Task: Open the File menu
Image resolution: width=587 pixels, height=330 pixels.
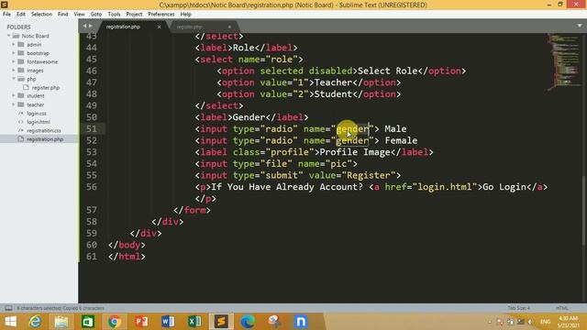Action: click(x=6, y=15)
